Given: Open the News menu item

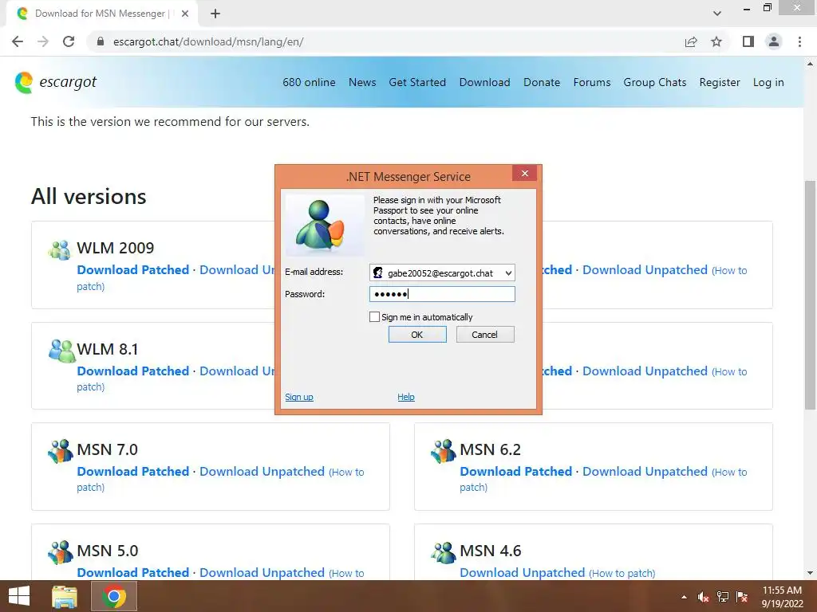Looking at the screenshot, I should click(362, 82).
